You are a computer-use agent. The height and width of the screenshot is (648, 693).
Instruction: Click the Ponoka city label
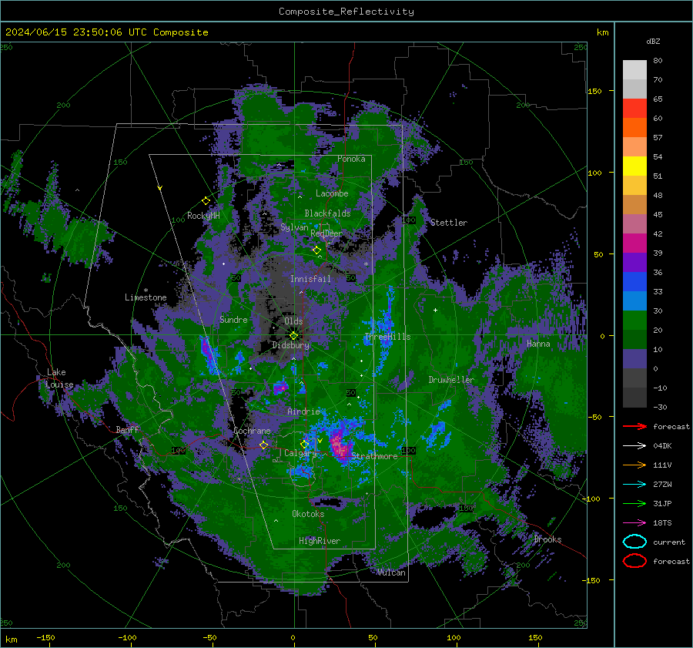pyautogui.click(x=351, y=159)
